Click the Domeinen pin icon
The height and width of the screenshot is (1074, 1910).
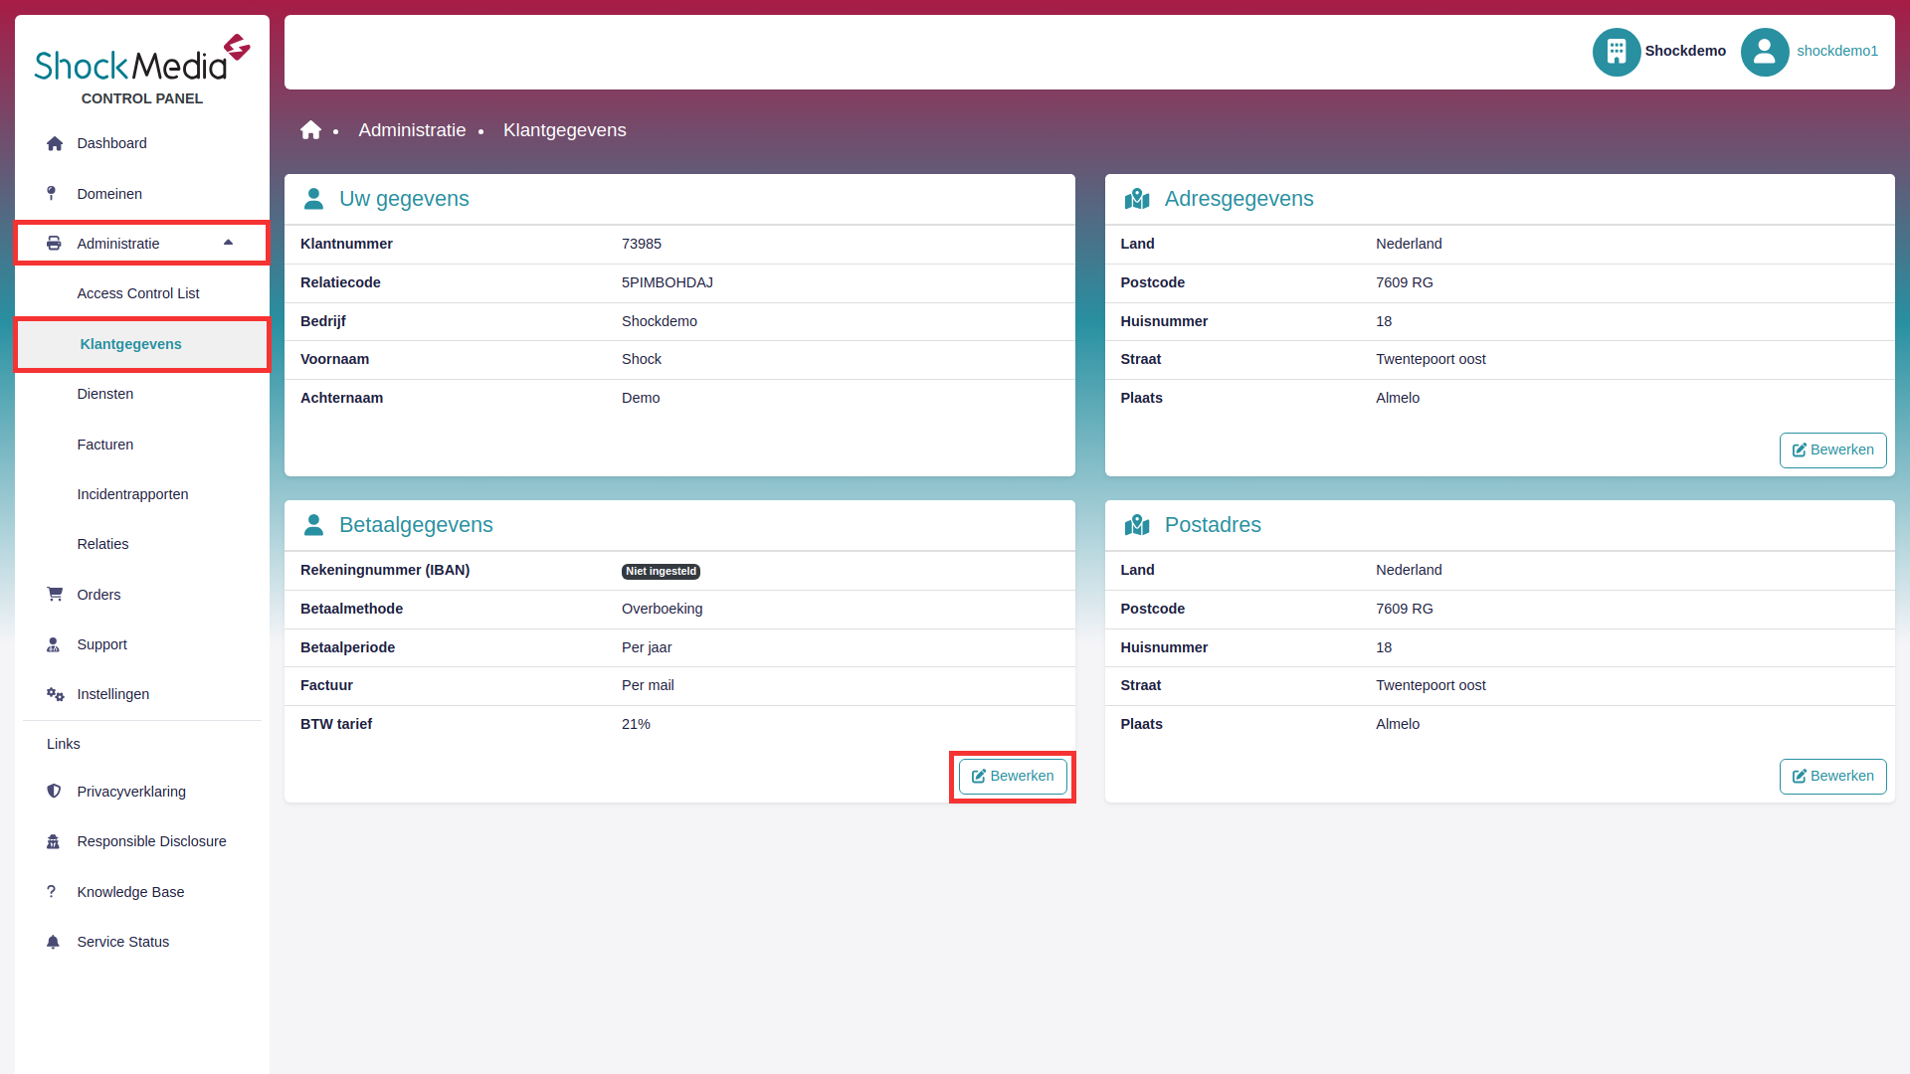coord(52,194)
